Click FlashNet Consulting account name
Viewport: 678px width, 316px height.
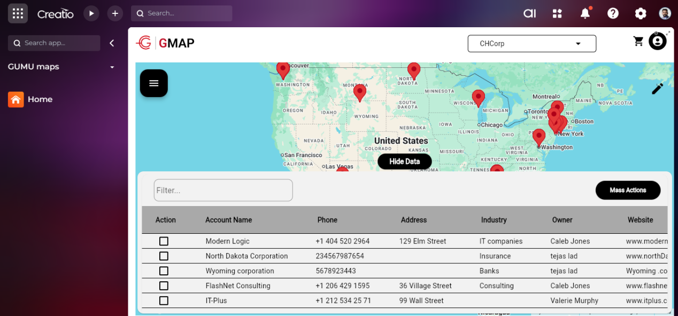coord(238,286)
